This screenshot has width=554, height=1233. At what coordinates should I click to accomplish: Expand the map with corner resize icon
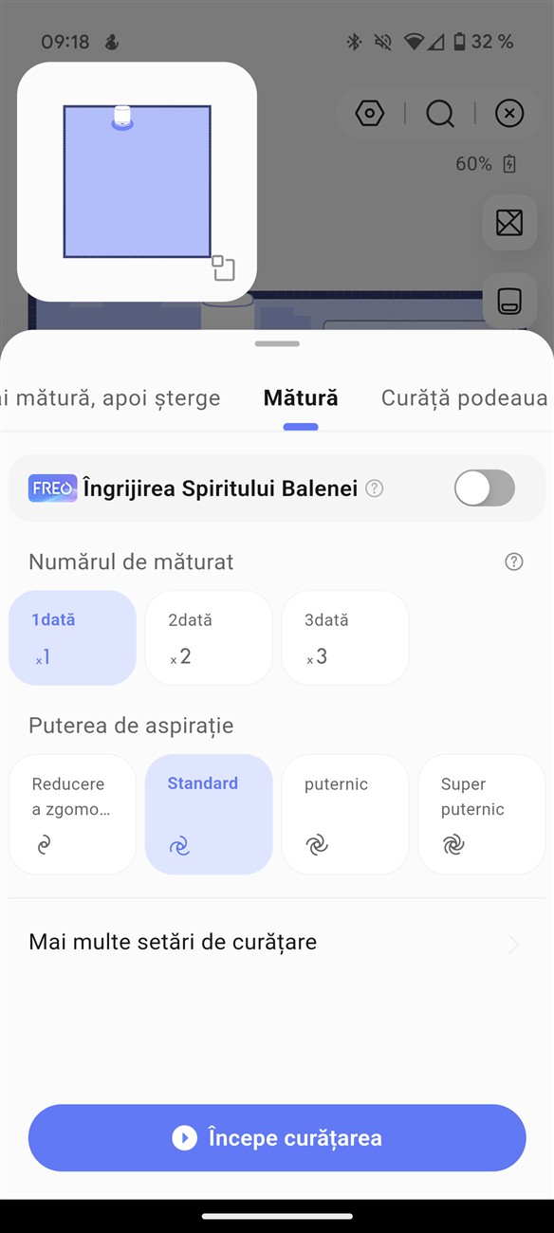[x=223, y=267]
